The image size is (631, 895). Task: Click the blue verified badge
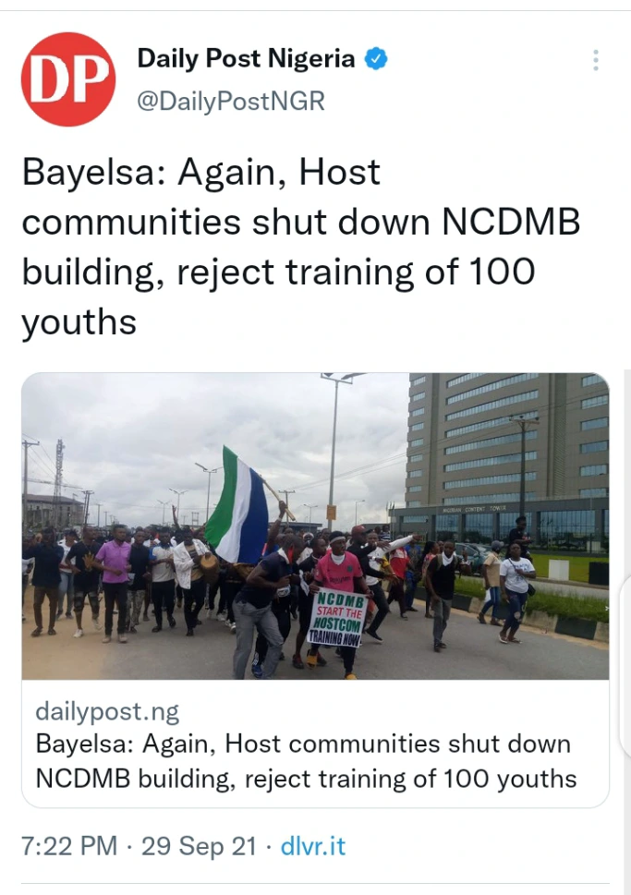(376, 59)
